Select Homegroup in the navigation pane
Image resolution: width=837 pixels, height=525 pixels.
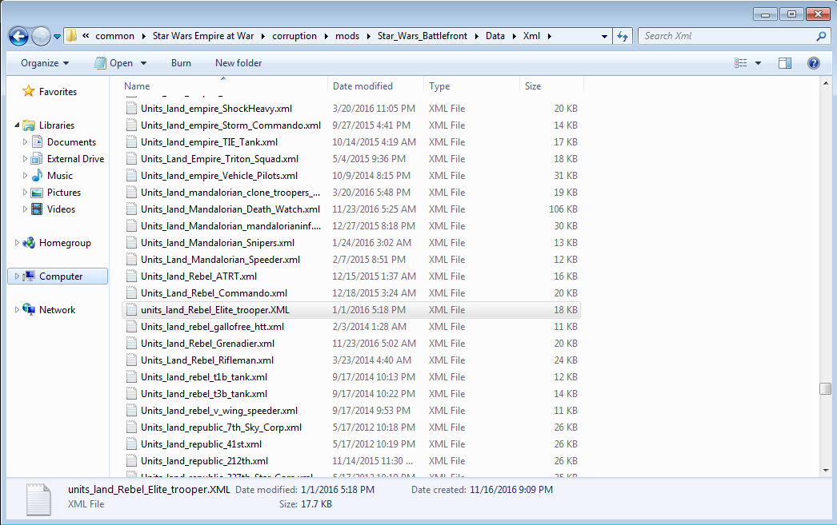65,243
